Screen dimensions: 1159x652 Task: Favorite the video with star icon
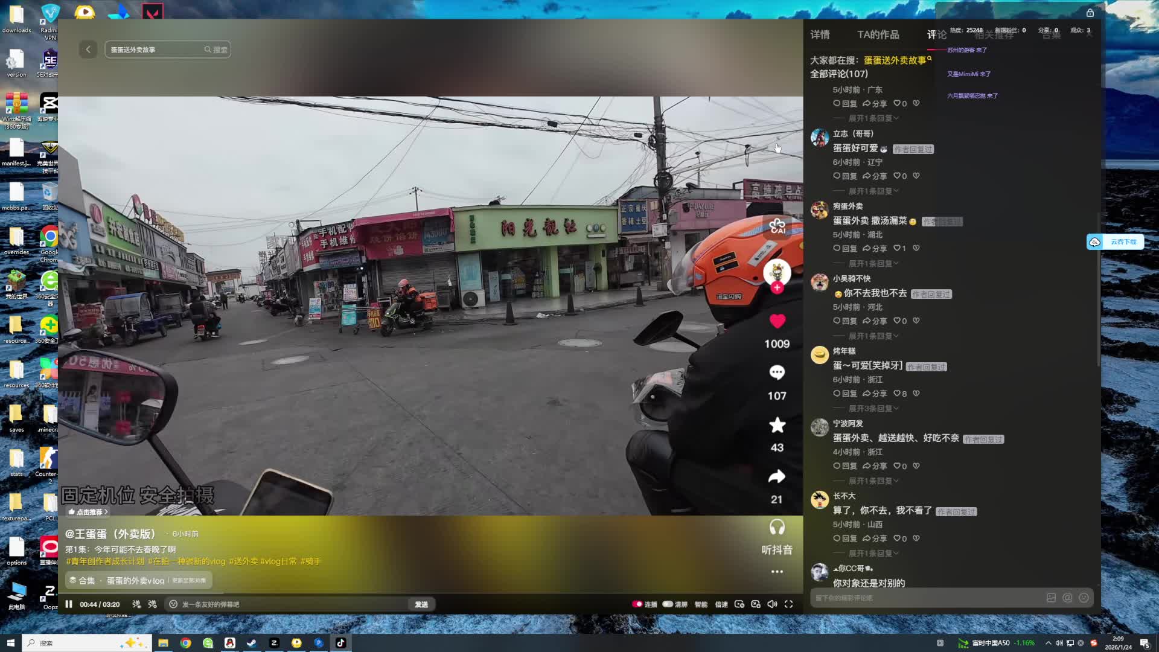(777, 425)
